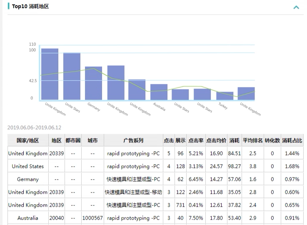Screen dimensions: 307x225
Task: Select the Australia country cell
Action: click(28, 218)
